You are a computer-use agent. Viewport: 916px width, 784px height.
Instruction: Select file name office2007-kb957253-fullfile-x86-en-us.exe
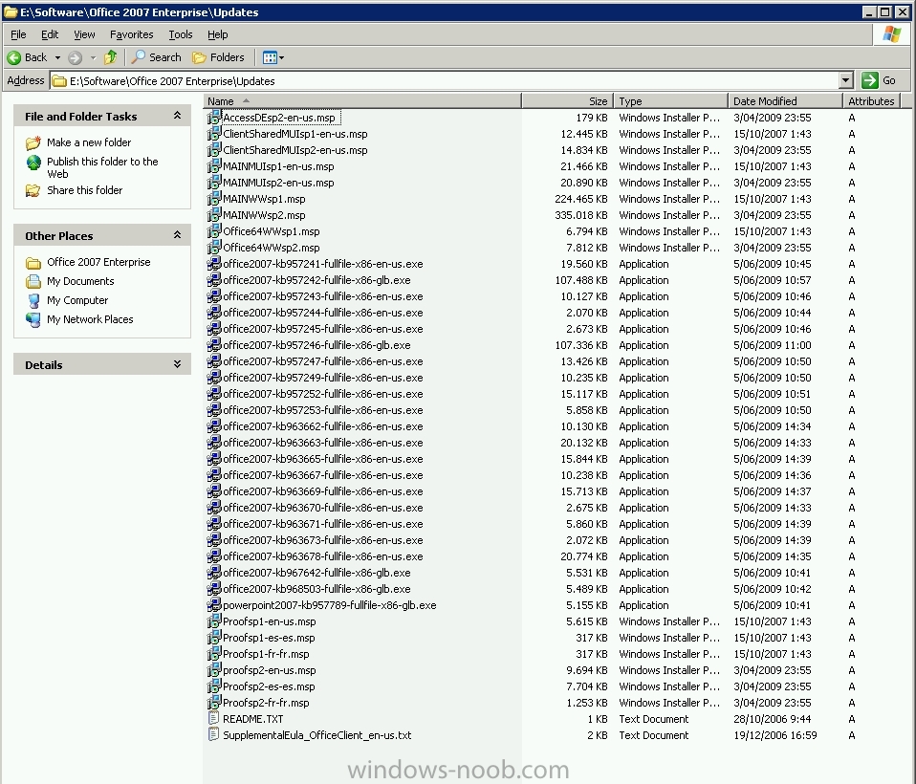click(x=322, y=410)
